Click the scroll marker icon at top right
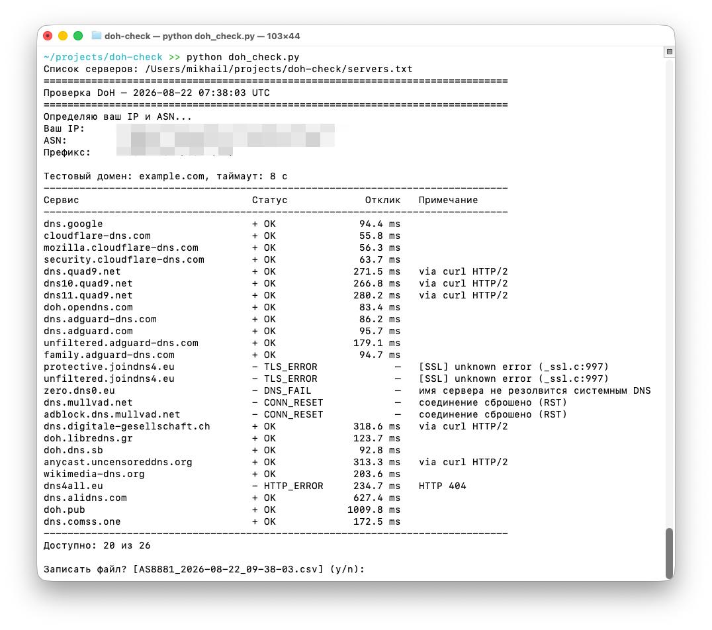Screen dimensions: 712x630 click(x=669, y=52)
